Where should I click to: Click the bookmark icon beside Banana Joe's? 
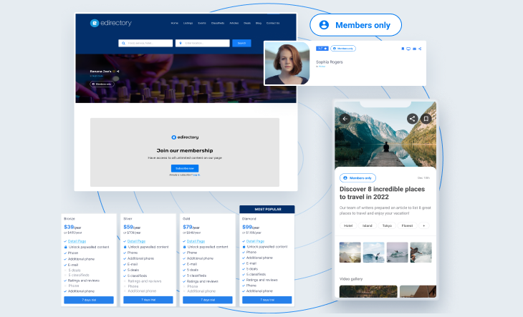pyautogui.click(x=114, y=72)
